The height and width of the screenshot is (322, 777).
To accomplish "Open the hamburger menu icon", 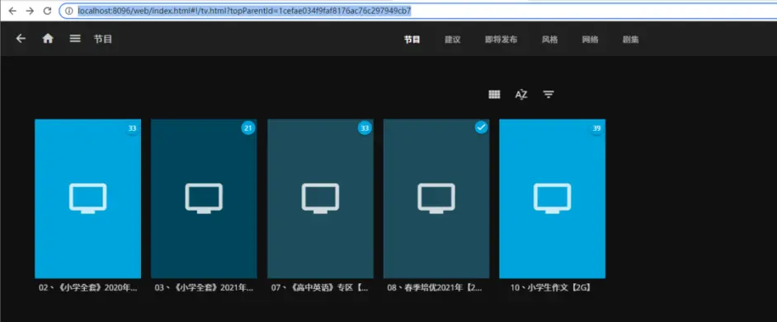I will (x=75, y=39).
